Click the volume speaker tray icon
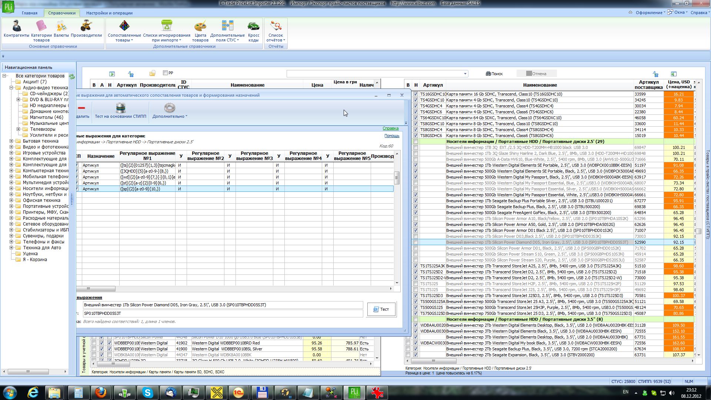Viewport: 711px width, 400px height. coord(672,393)
